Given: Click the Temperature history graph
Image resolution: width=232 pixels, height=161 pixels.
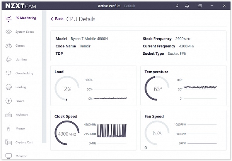Looking at the screenshot, I should [200, 89].
